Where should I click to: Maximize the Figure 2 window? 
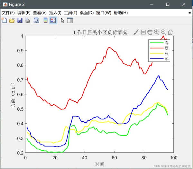tap(168, 4)
